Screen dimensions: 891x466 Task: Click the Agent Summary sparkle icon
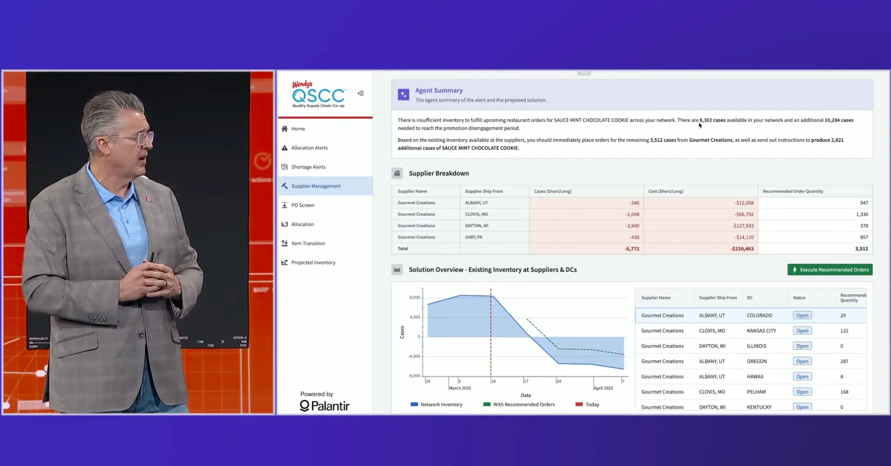tap(403, 95)
